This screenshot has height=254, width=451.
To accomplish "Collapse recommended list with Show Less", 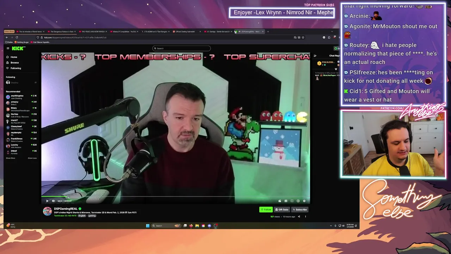I will (x=32, y=158).
